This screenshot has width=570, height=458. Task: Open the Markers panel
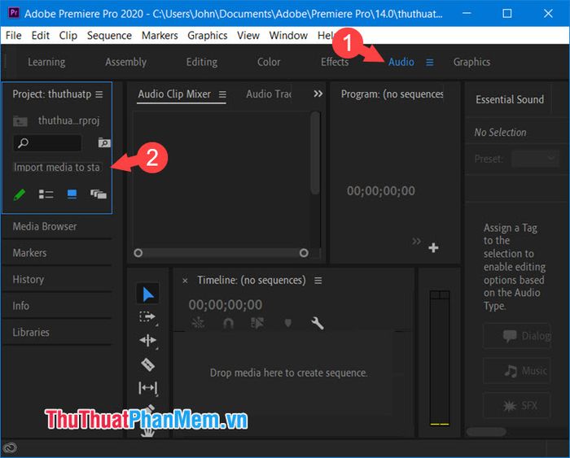(29, 253)
